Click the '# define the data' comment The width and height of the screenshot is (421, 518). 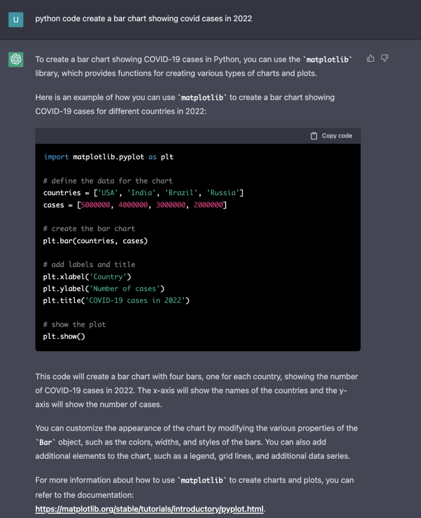(x=108, y=181)
